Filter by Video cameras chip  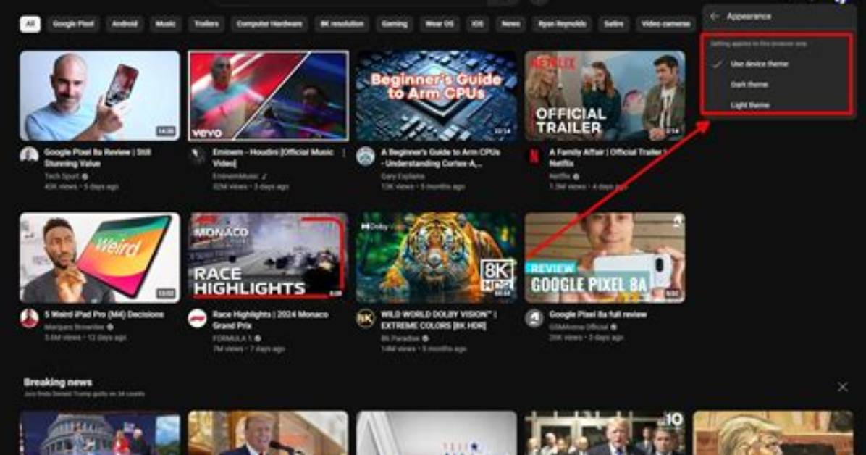pos(665,24)
